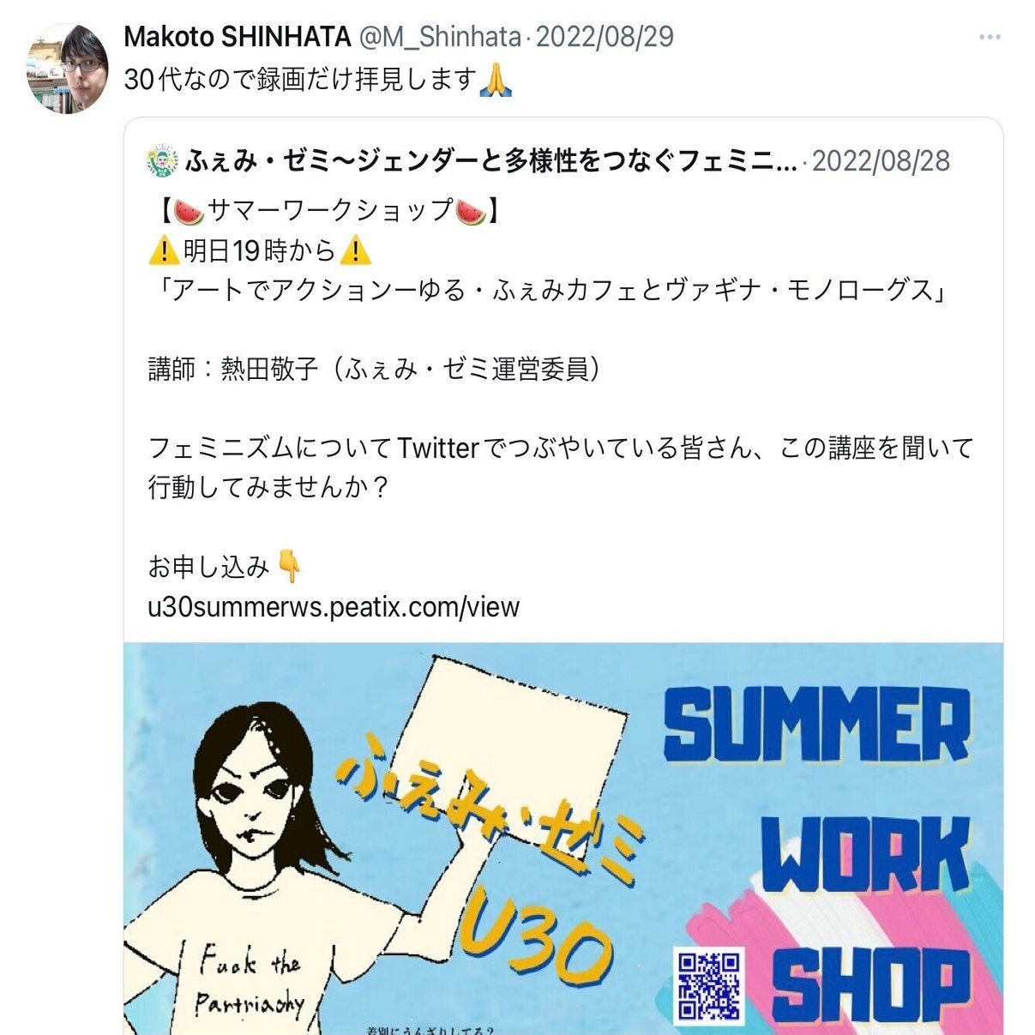Open the three-dot more options menu
The image size is (1035, 1035).
pyautogui.click(x=990, y=38)
